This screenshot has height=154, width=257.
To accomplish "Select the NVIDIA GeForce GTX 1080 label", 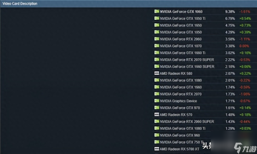I will 181,80.
